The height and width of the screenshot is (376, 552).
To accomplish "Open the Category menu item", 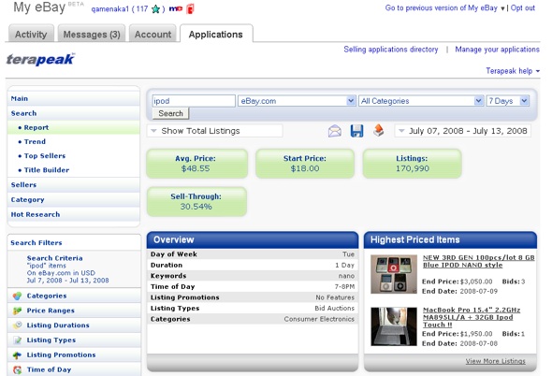I will coord(74,199).
